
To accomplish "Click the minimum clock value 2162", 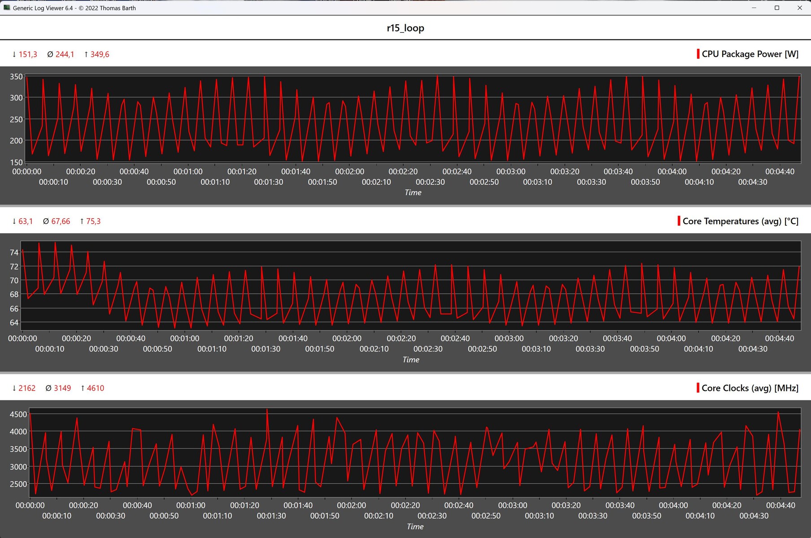I will pos(27,388).
